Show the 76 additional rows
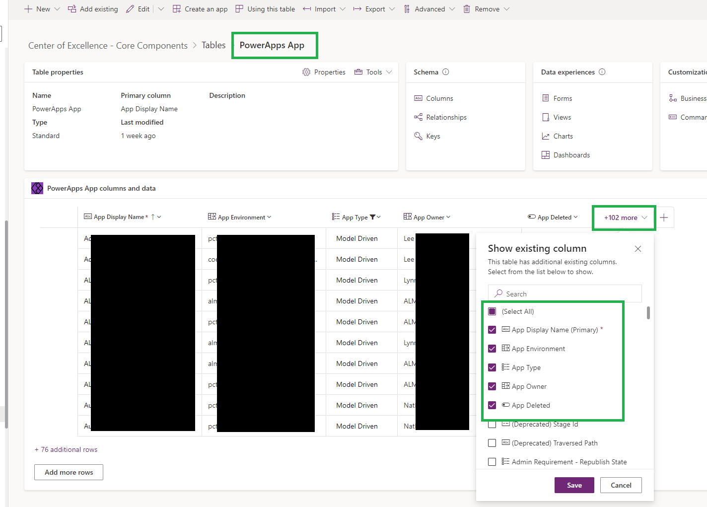The height and width of the screenshot is (507, 707). (x=66, y=449)
